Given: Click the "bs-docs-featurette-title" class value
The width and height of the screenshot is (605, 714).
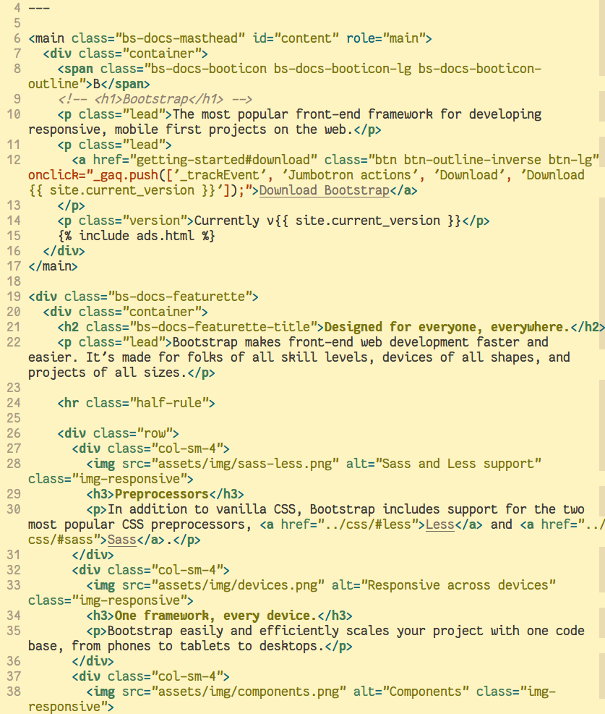Looking at the screenshot, I should coord(223,327).
